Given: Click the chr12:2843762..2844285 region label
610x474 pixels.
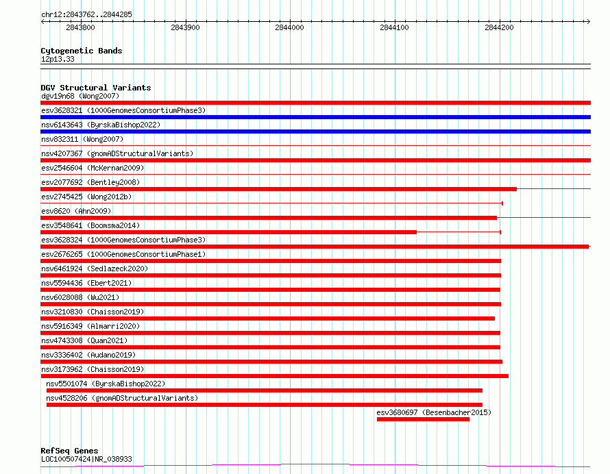Looking at the screenshot, I should click(87, 14).
